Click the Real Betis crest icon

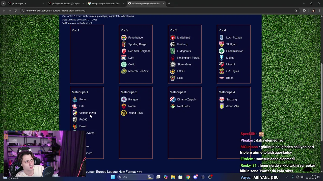(x=173, y=106)
